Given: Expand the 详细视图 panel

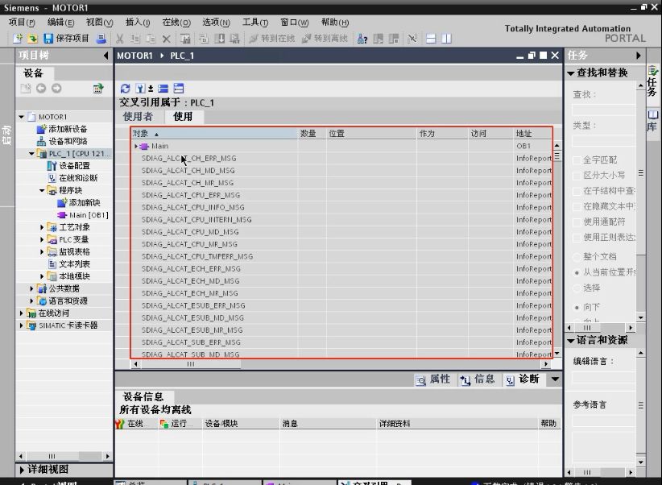Looking at the screenshot, I should 22,470.
